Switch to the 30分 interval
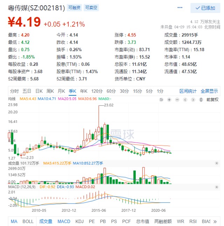This screenshot has width=224, height=226. 124,91
